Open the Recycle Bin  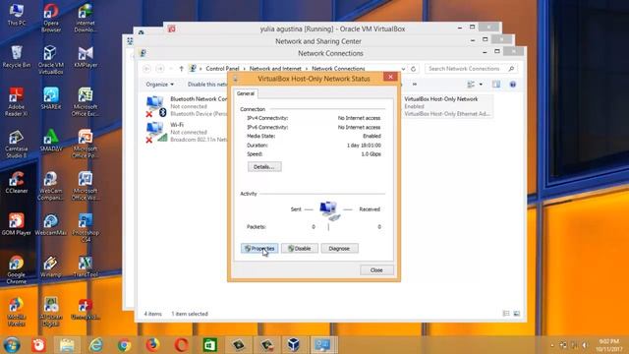pos(17,57)
